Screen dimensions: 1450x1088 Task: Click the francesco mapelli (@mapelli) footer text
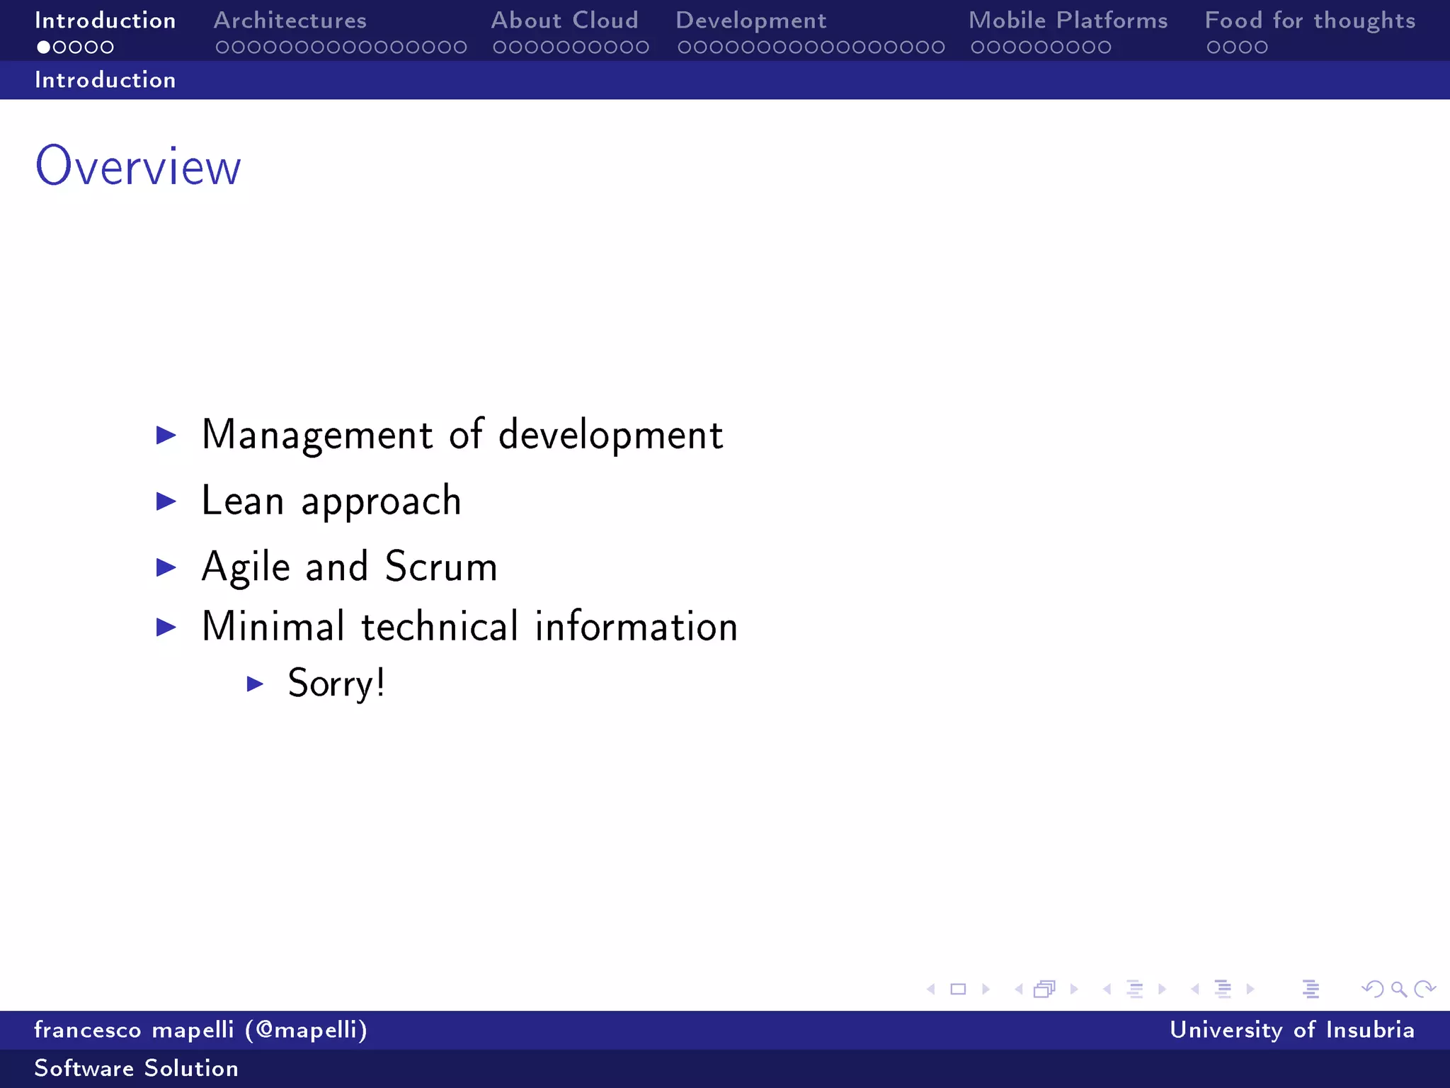201,1030
